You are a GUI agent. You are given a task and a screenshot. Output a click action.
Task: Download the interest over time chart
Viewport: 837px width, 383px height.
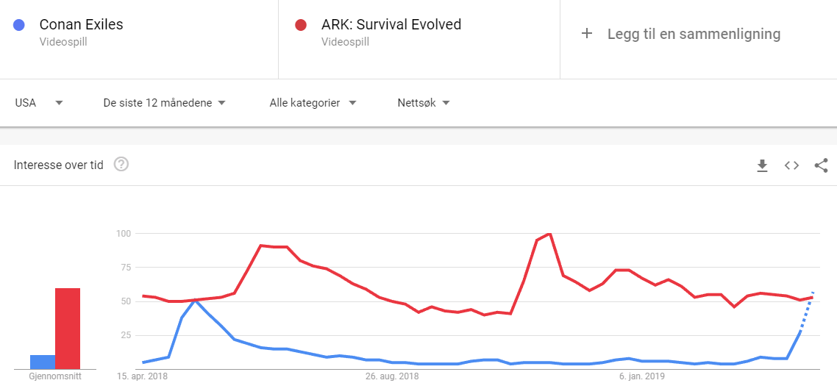coord(762,165)
